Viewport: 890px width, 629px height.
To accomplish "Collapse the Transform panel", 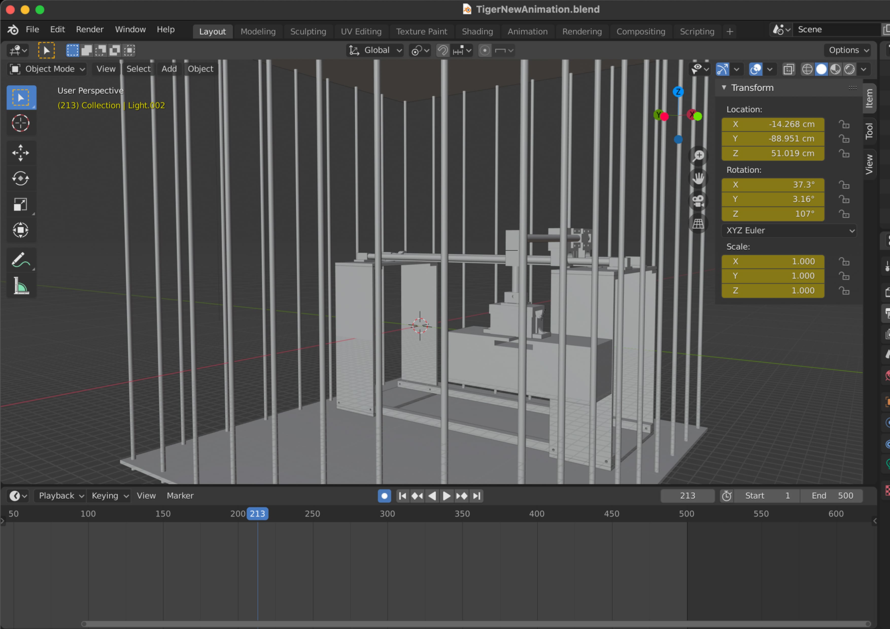I will (x=724, y=88).
